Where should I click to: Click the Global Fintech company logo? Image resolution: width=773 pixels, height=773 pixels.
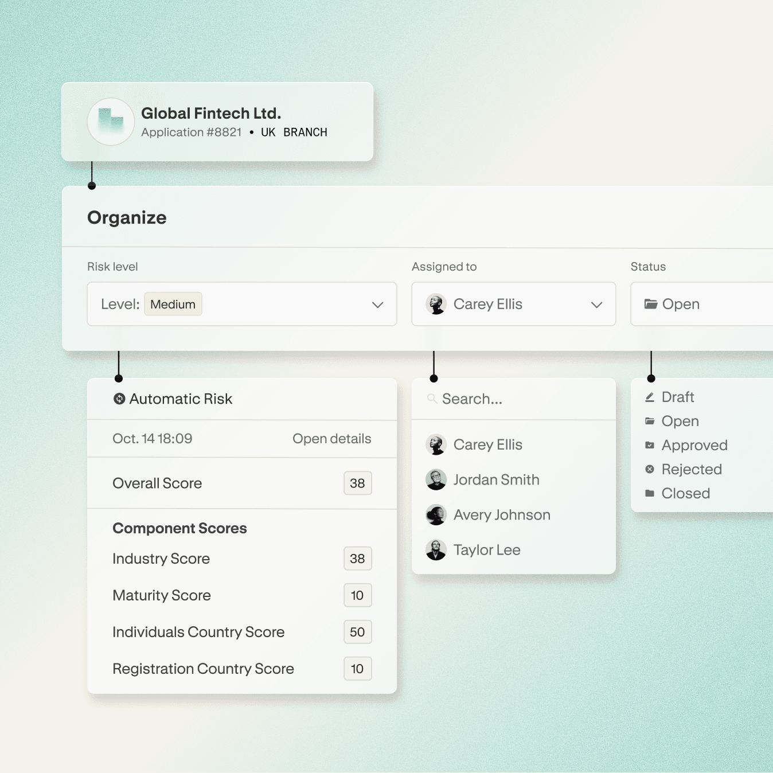111,122
